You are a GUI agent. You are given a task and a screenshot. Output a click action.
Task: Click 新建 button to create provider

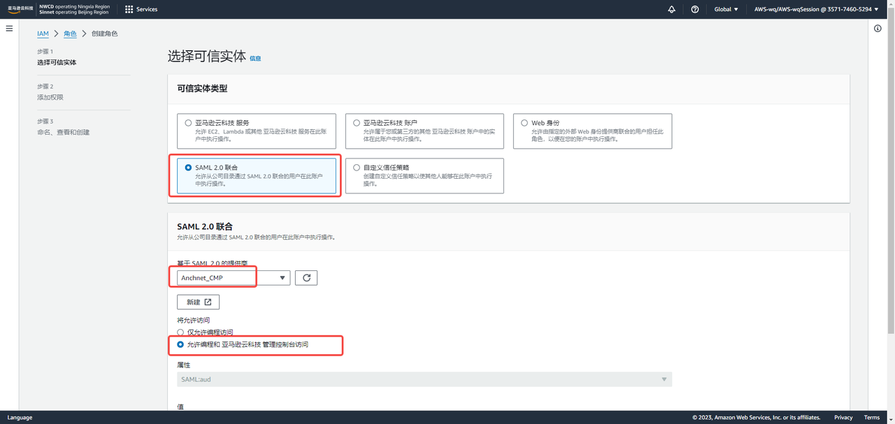[199, 302]
